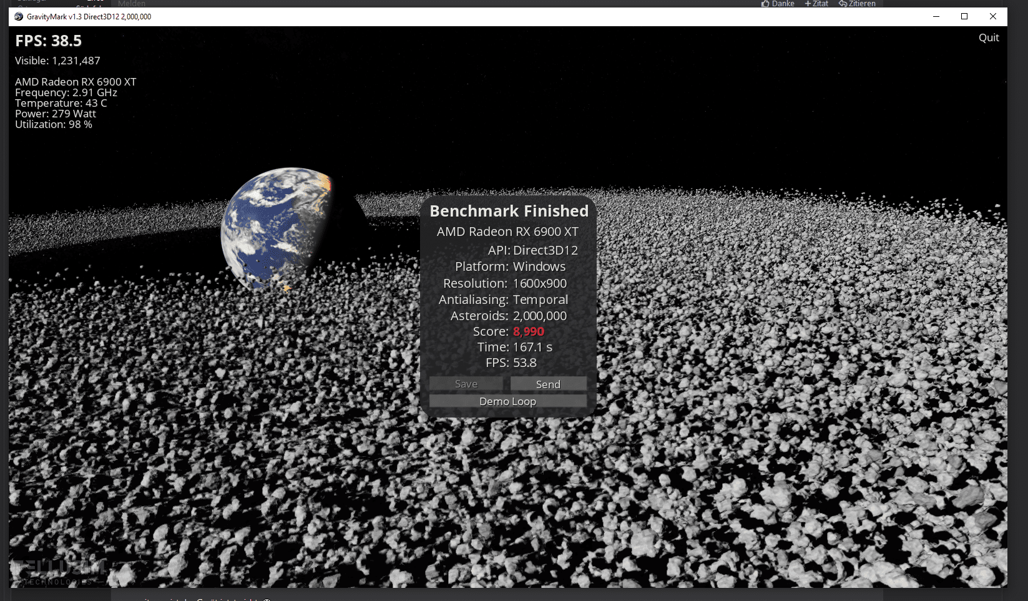Click the Power: 279 Watt line
The height and width of the screenshot is (601, 1028).
56,114
